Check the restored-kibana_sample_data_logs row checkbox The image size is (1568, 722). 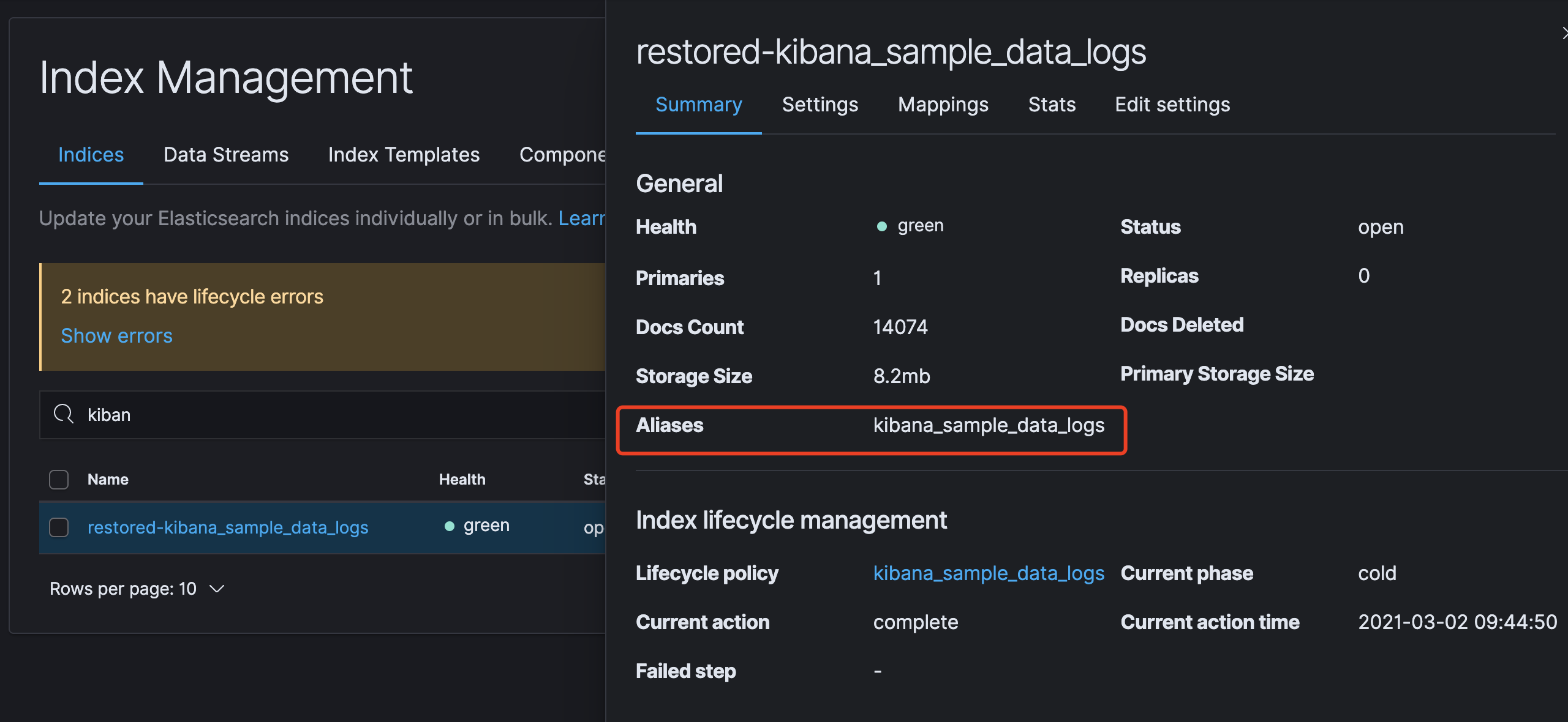(59, 527)
